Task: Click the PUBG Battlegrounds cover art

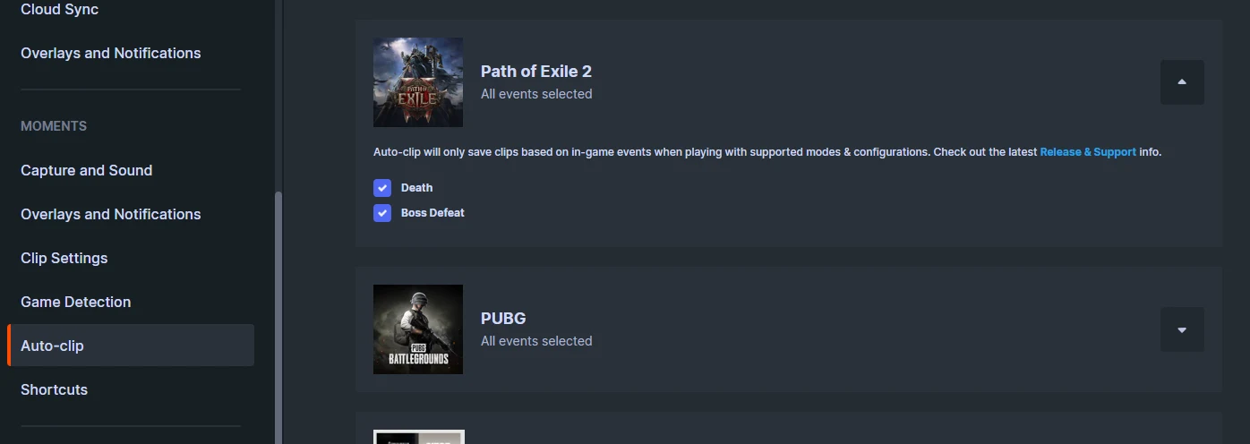Action: coord(418,329)
